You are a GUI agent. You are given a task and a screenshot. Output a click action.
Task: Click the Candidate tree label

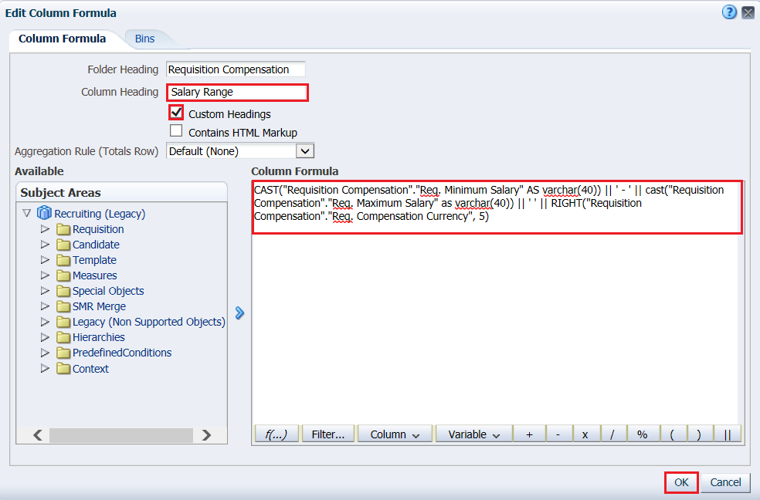coord(96,245)
